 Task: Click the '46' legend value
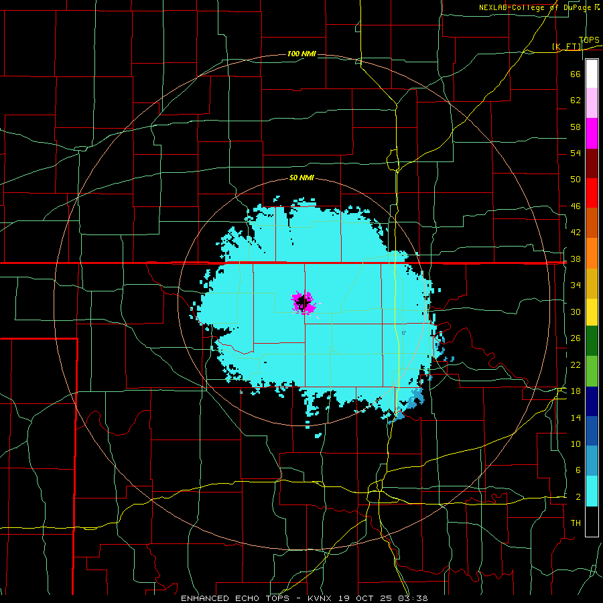pos(576,206)
